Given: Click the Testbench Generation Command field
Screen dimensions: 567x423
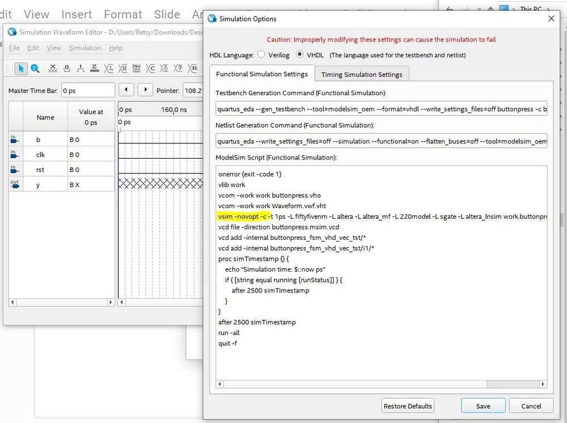Looking at the screenshot, I should pyautogui.click(x=381, y=108).
